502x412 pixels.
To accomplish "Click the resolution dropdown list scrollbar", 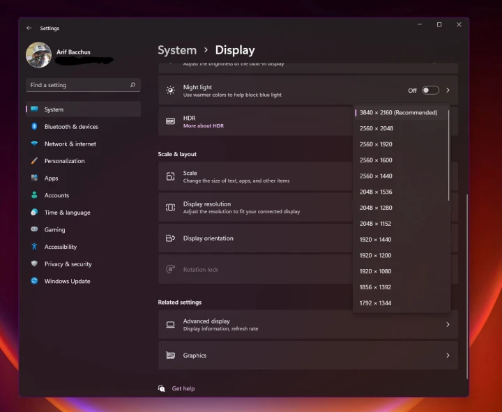I will (x=449, y=155).
